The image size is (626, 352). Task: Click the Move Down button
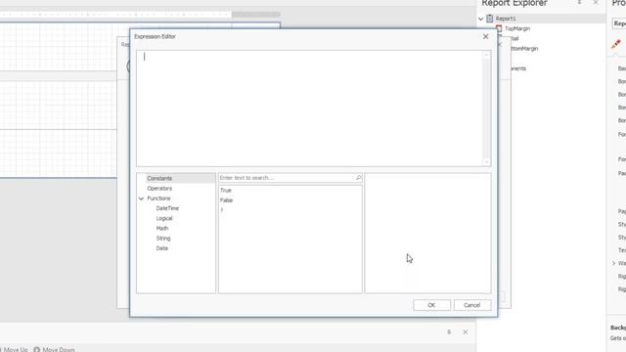coord(54,349)
